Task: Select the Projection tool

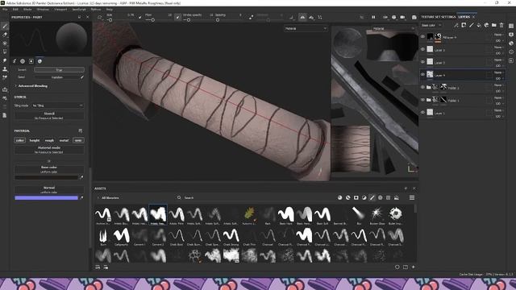Action: click(x=5, y=43)
